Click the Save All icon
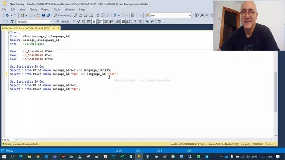The height and width of the screenshot is (160, 285). pyautogui.click(x=49, y=16)
